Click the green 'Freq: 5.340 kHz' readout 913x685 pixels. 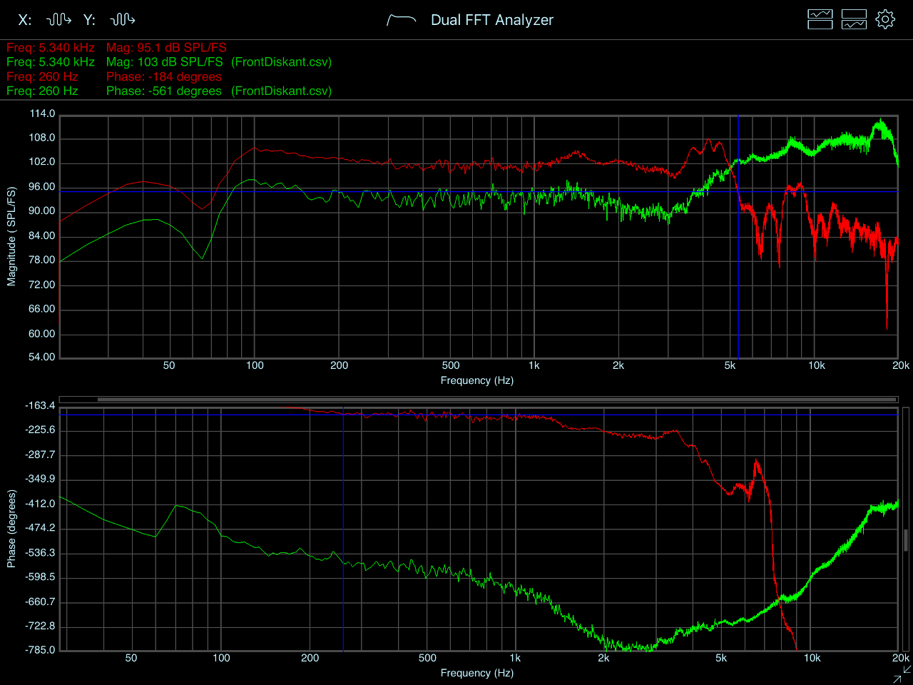pos(51,62)
